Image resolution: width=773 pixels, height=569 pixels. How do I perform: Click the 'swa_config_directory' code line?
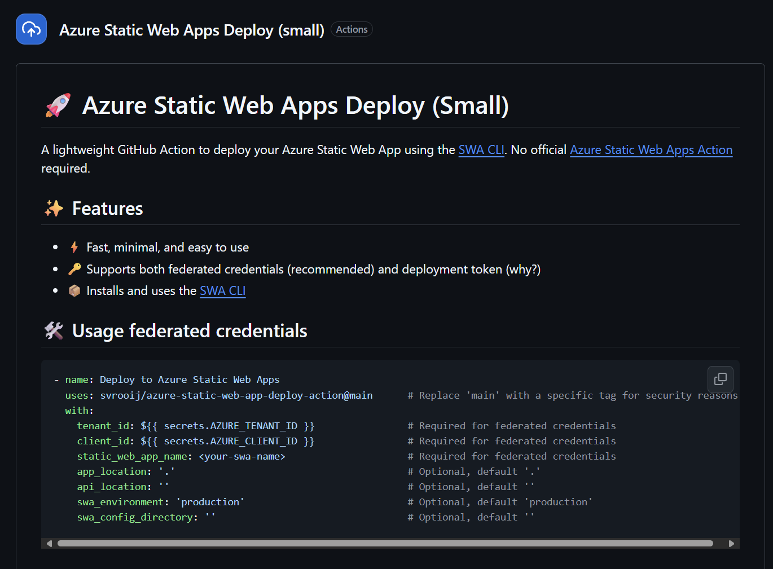tap(146, 517)
